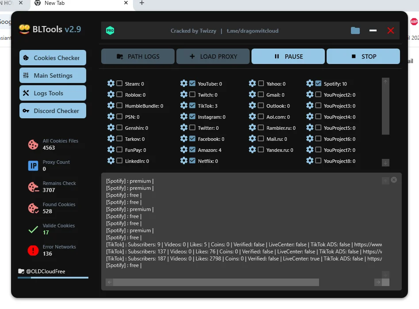The height and width of the screenshot is (309, 419).
Task: Select the All Cookies Files count 4563
Action: pyautogui.click(x=49, y=147)
